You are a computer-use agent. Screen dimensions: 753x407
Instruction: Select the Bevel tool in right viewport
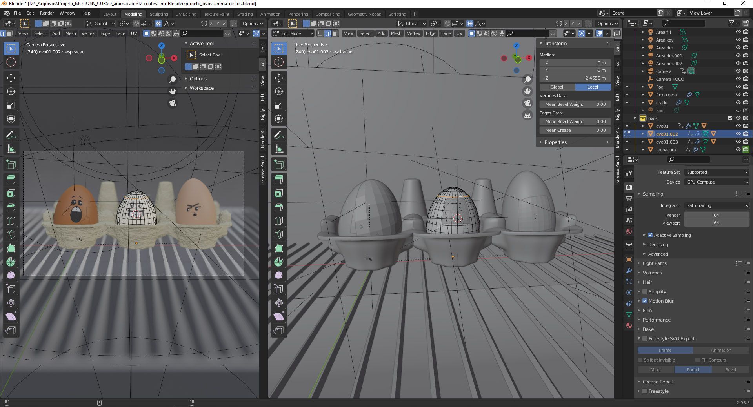[x=279, y=207]
